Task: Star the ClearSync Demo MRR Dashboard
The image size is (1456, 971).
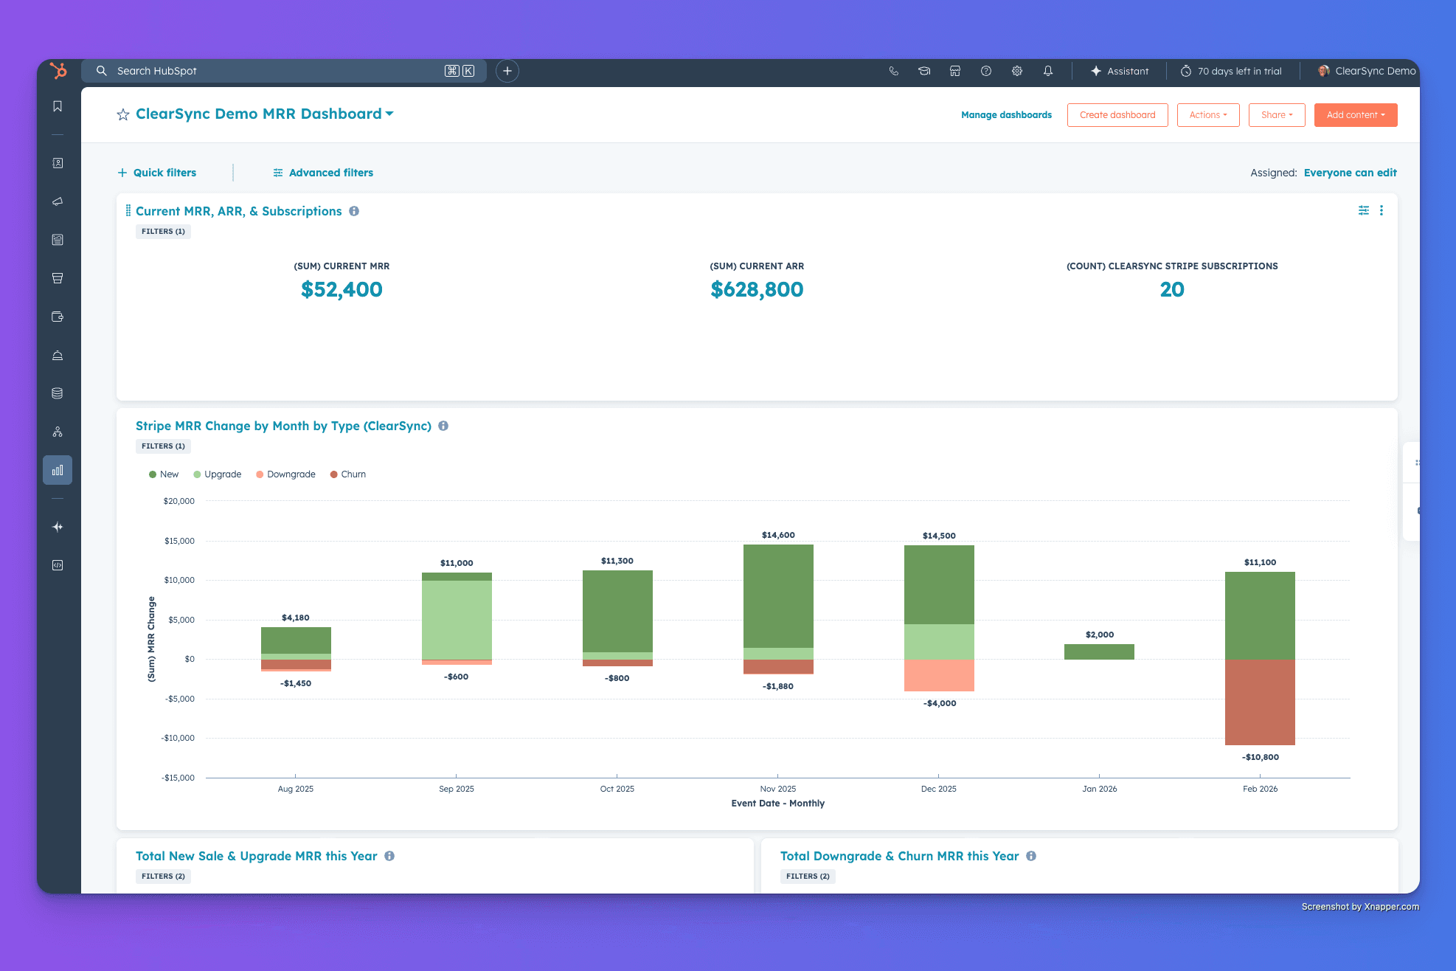Action: [122, 114]
